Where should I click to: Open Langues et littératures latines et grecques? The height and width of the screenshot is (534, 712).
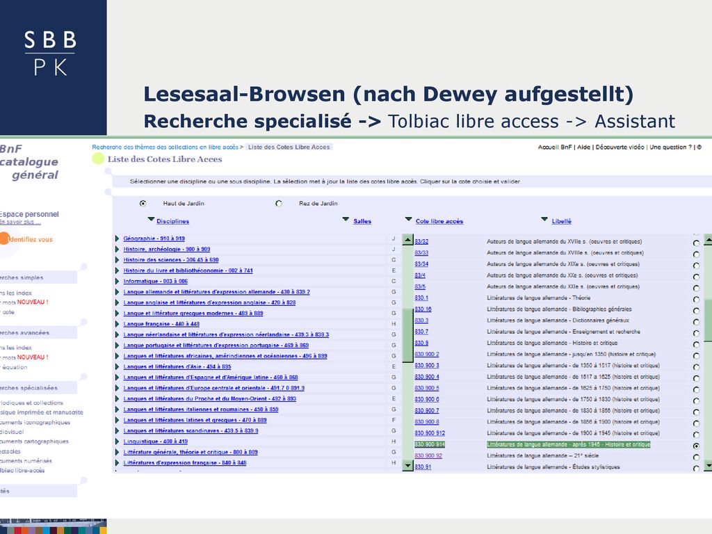(195, 420)
